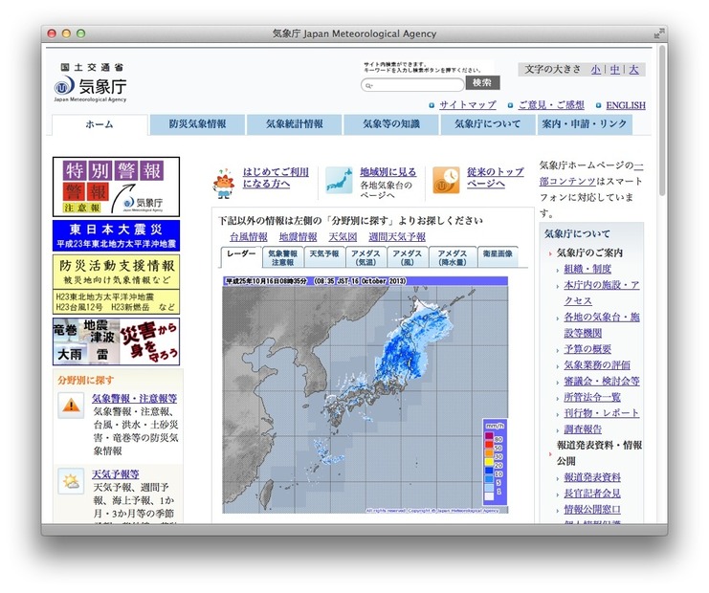
Task: Open 組織・制度 link
Action: [x=587, y=269]
